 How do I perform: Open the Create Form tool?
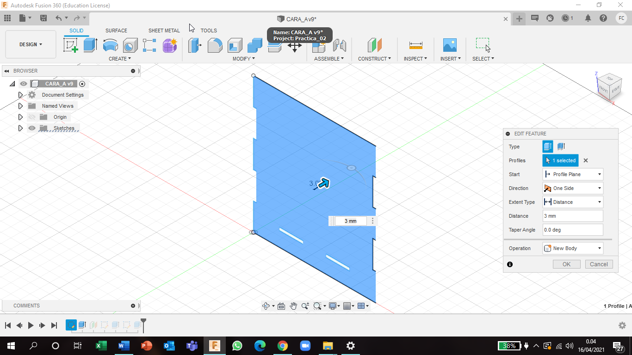pyautogui.click(x=170, y=45)
